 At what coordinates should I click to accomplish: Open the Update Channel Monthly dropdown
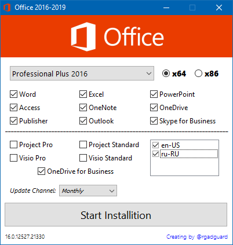point(88,191)
